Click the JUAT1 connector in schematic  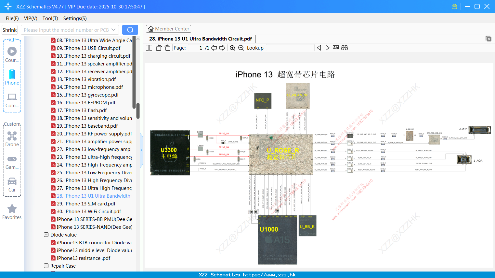tap(479, 130)
